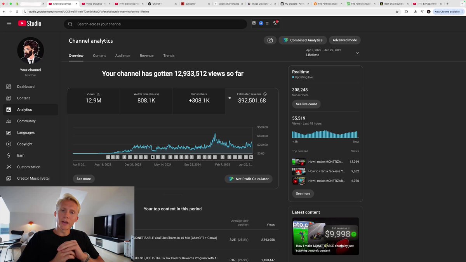Click the channel avatar picture
The image size is (466, 262).
(30, 50)
